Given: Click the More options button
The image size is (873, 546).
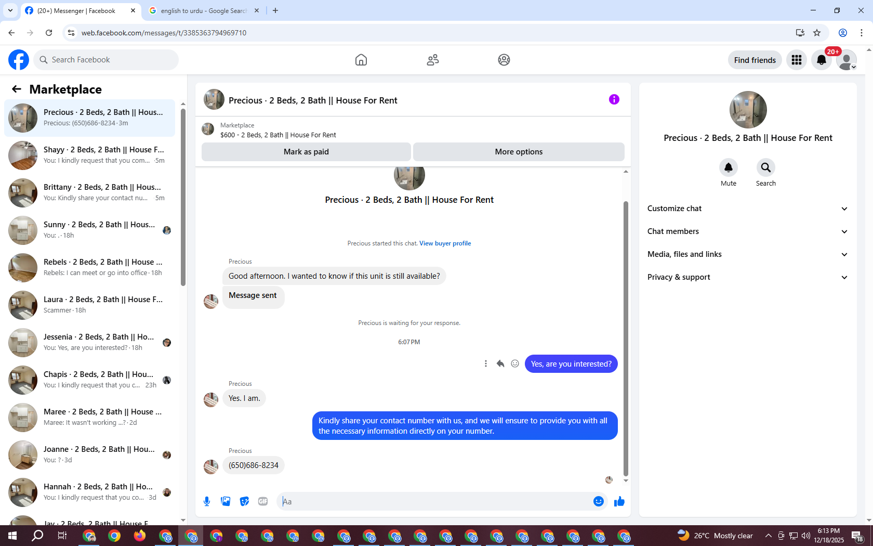Looking at the screenshot, I should click(x=519, y=152).
